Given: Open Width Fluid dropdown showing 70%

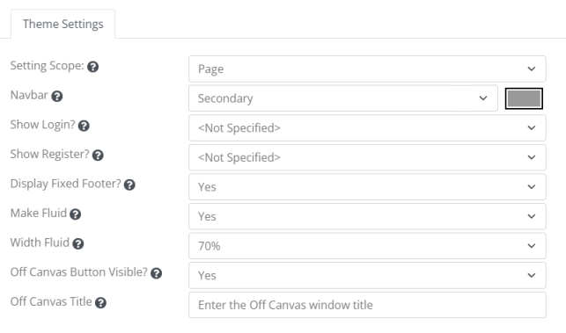Looking at the screenshot, I should pyautogui.click(x=367, y=246).
